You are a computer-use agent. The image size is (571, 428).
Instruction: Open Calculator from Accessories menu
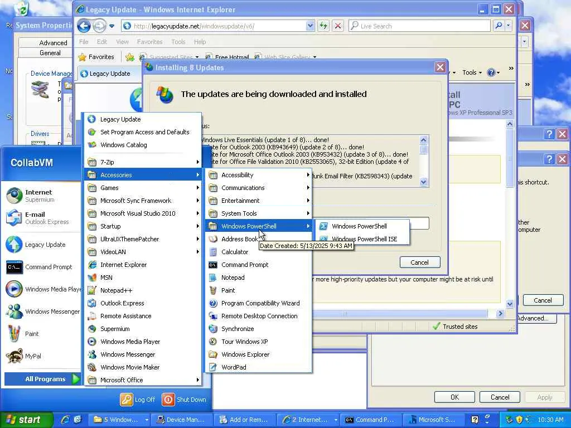259,252
